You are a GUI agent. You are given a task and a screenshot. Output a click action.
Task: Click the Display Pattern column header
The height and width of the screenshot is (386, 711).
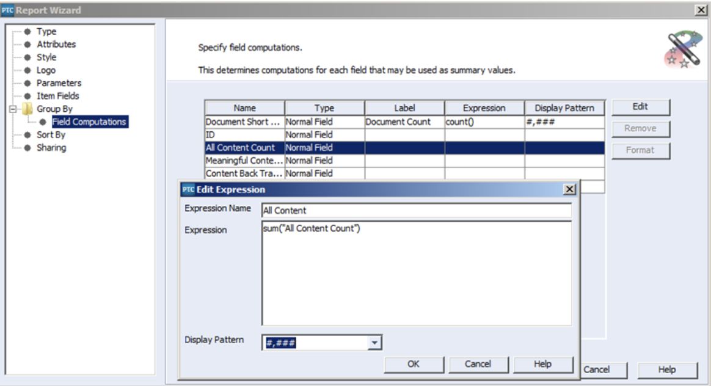point(564,108)
